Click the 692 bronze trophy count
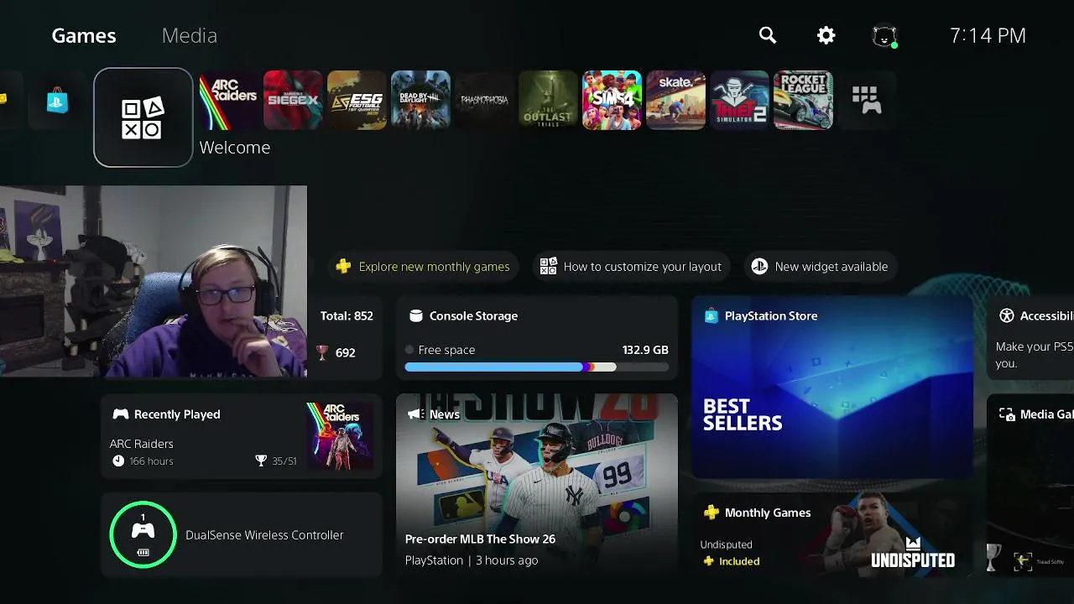 click(x=336, y=353)
